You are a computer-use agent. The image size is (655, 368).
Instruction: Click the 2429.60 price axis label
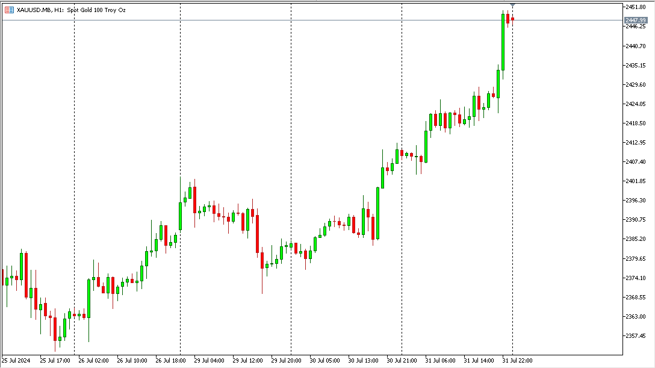click(x=635, y=84)
